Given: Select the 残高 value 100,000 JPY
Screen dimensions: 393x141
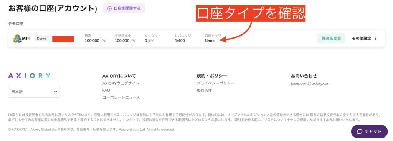Looking at the screenshot, I should pyautogui.click(x=95, y=41).
